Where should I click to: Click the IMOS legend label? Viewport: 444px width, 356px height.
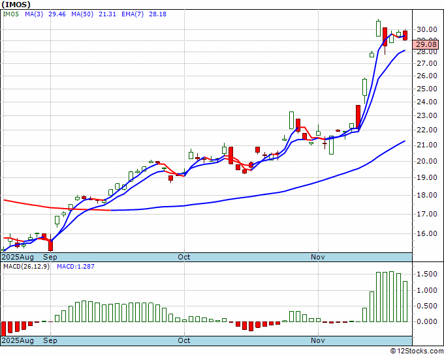coord(10,14)
